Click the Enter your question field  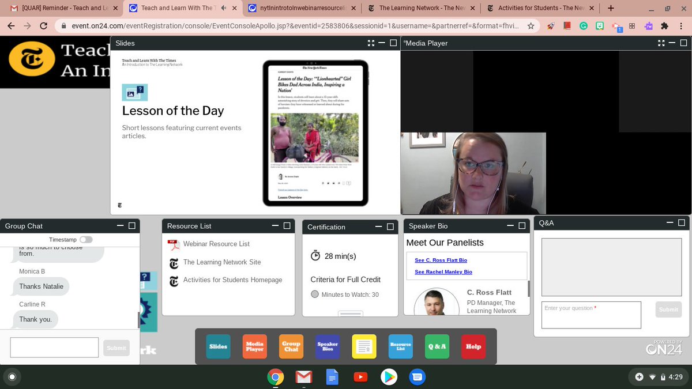591,315
